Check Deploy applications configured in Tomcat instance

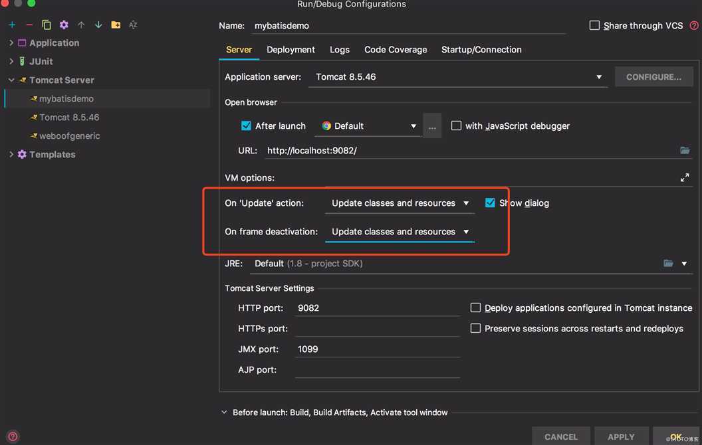click(x=475, y=308)
